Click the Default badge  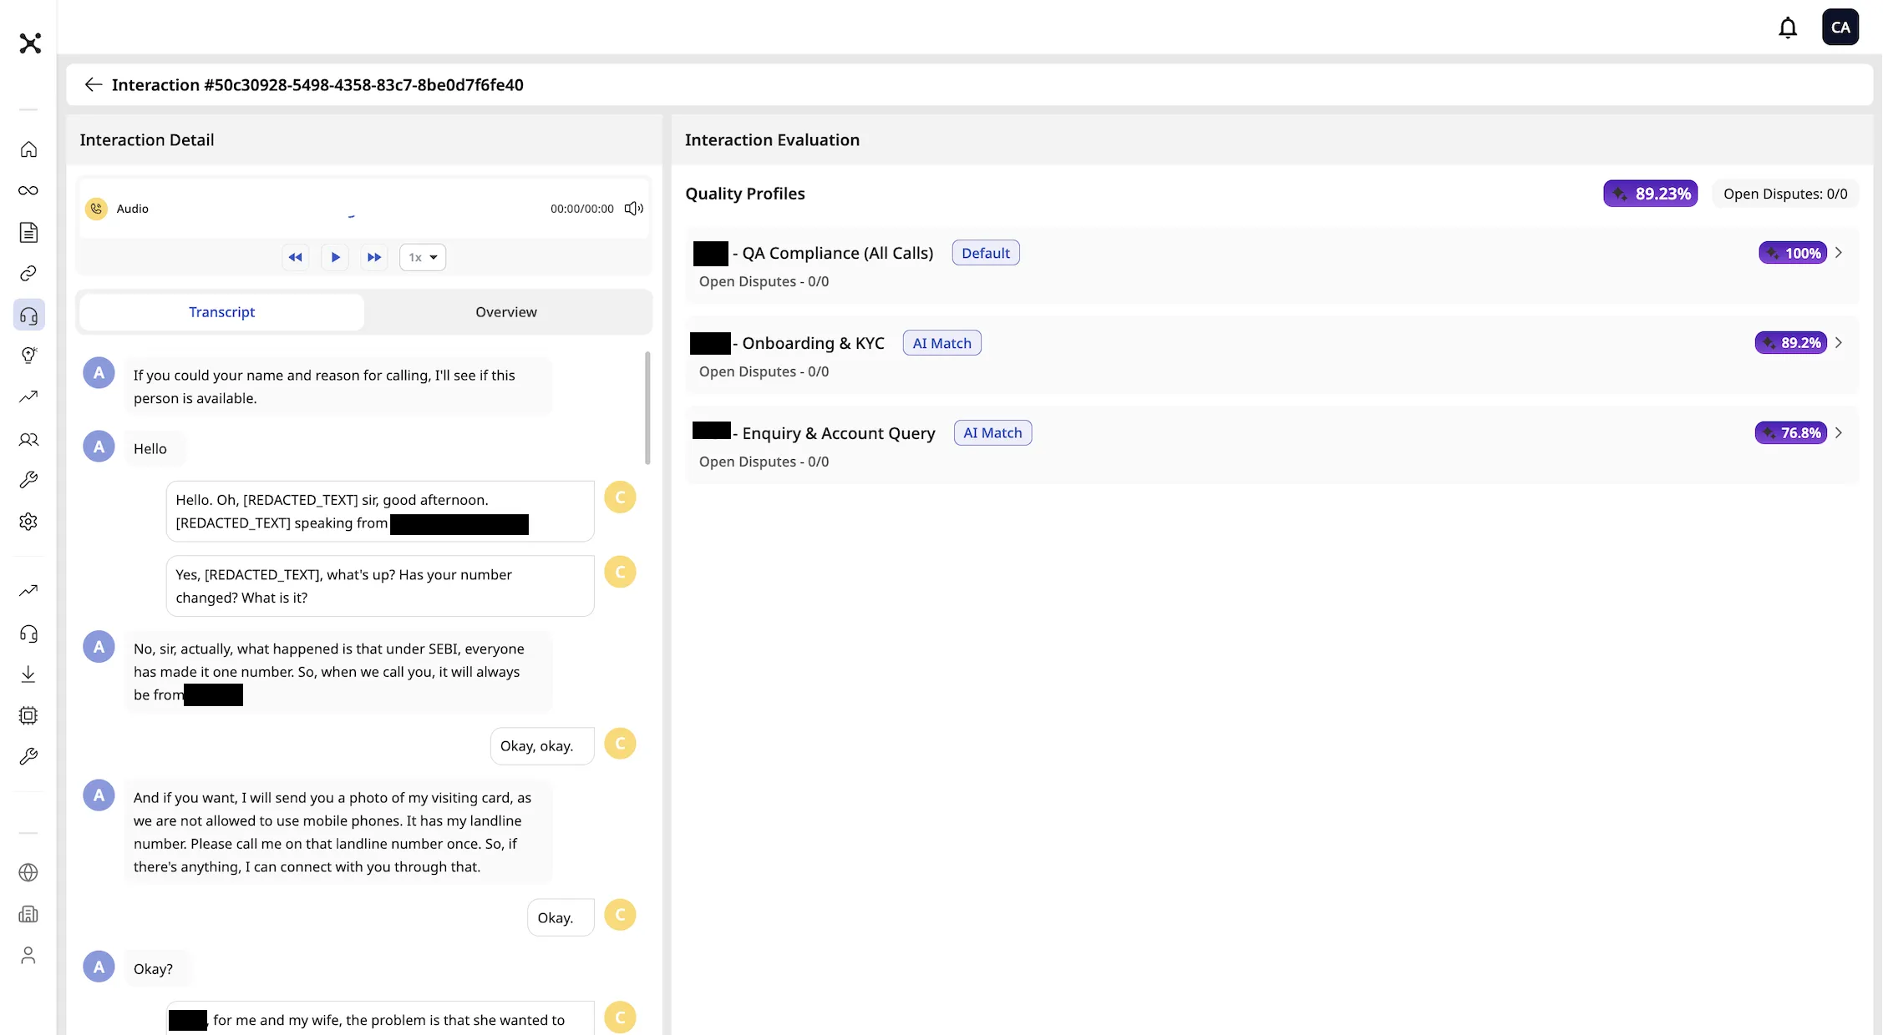[986, 253]
